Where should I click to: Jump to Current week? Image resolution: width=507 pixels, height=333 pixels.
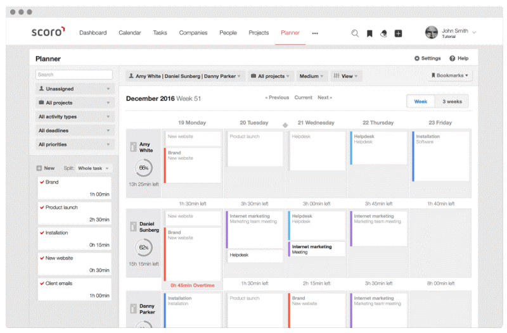click(304, 97)
